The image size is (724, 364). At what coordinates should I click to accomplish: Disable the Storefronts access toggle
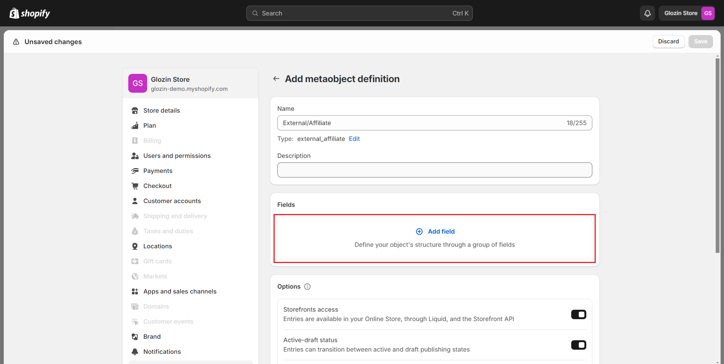click(578, 314)
